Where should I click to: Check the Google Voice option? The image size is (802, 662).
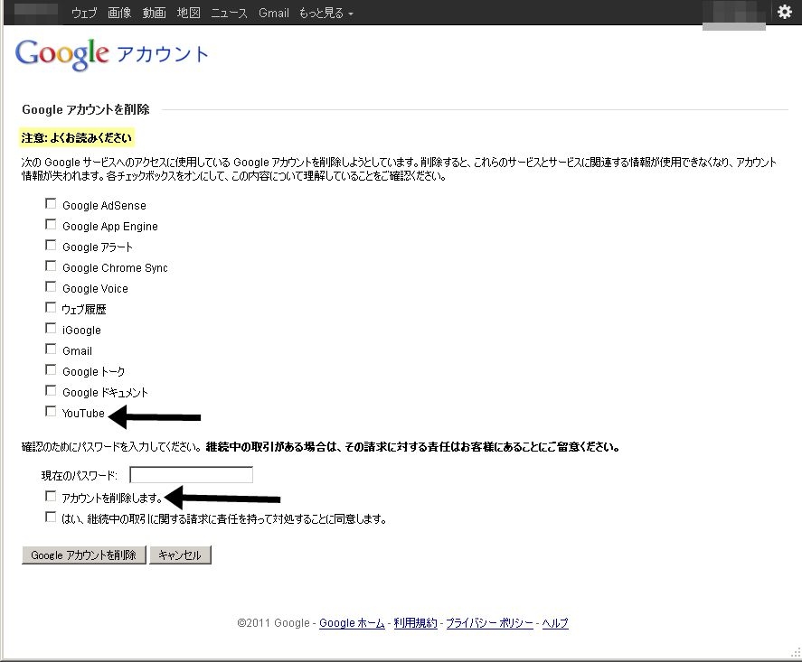tap(51, 287)
